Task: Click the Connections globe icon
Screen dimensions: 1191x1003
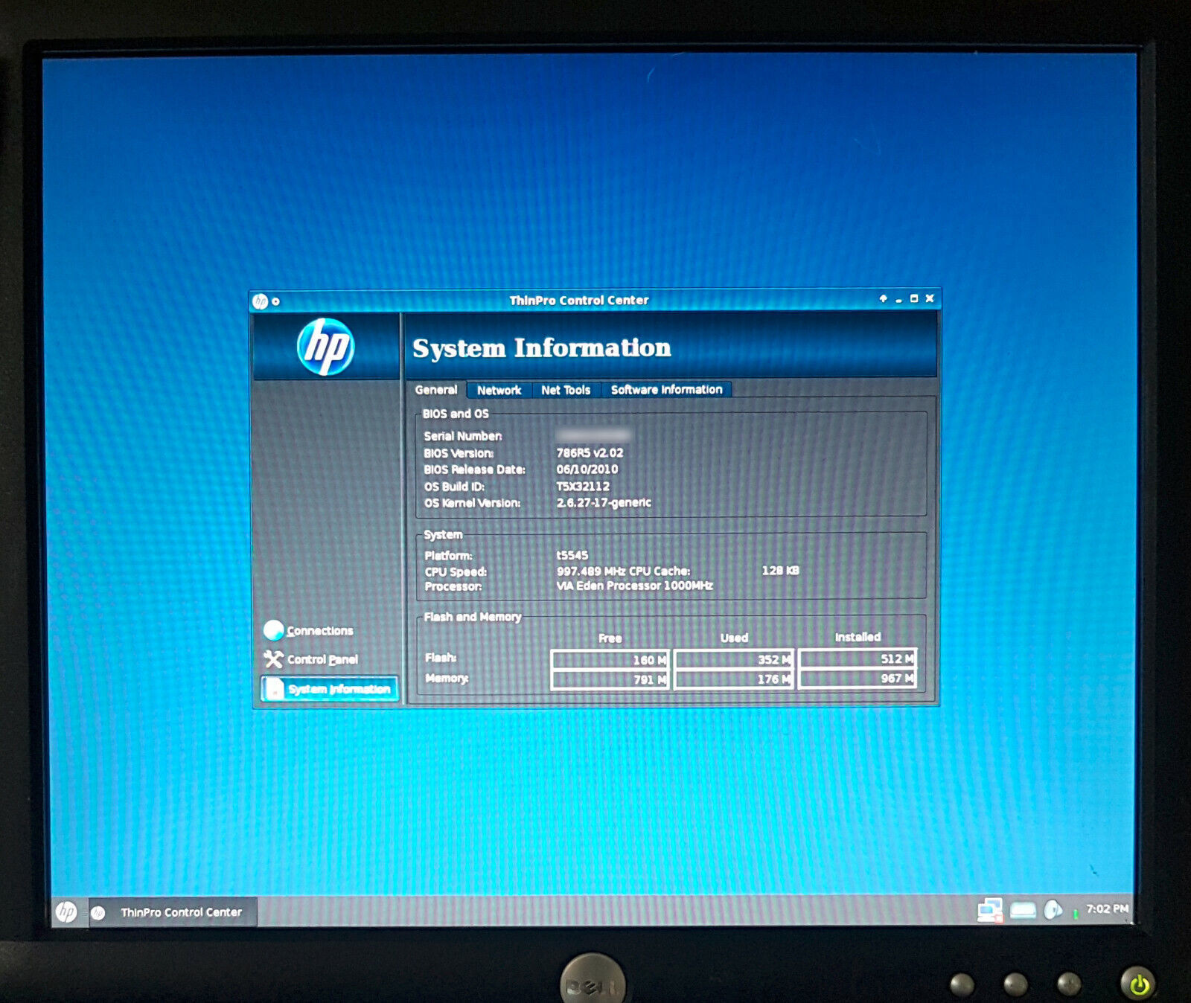Action: click(273, 630)
